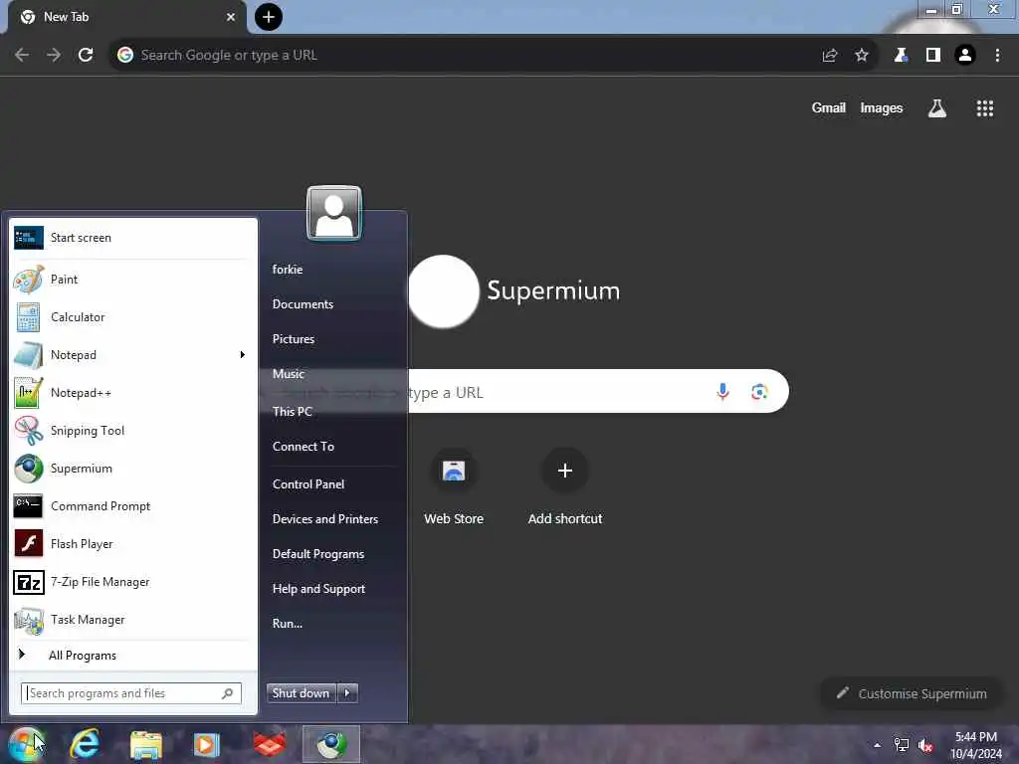1019x764 pixels.
Task: Open Google apps grid
Action: point(985,108)
